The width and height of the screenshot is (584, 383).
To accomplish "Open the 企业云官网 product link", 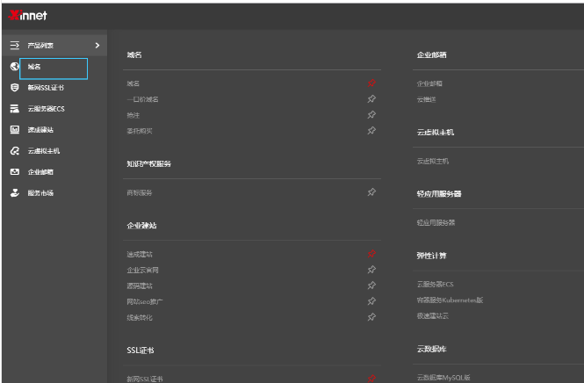I will pyautogui.click(x=142, y=270).
